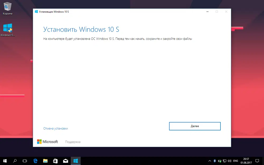Viewport: 264px width, 165px height.
Task: Click the battery status tray icon
Action: click(x=220, y=161)
